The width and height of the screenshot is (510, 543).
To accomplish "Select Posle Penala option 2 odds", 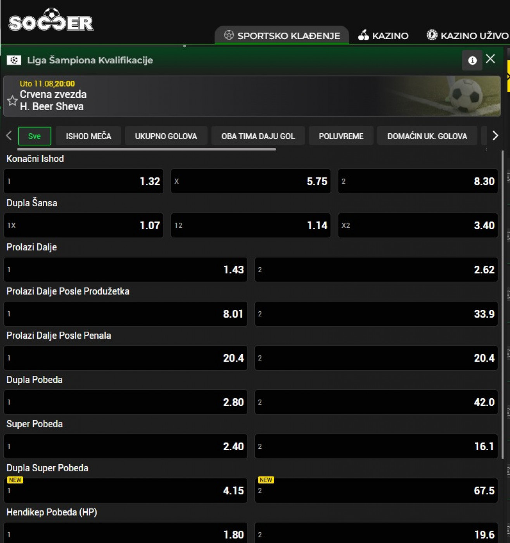I will 376,358.
